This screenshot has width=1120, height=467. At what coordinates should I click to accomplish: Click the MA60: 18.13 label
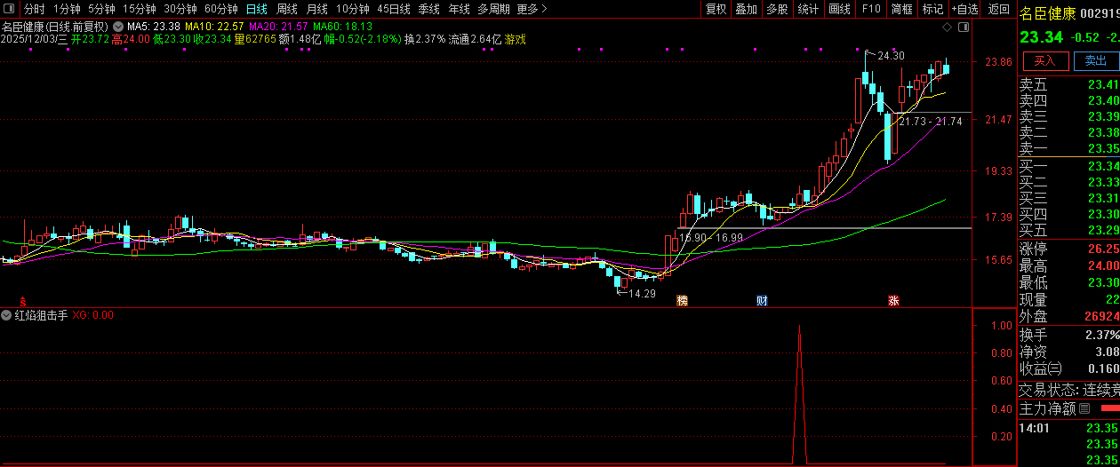click(342, 27)
